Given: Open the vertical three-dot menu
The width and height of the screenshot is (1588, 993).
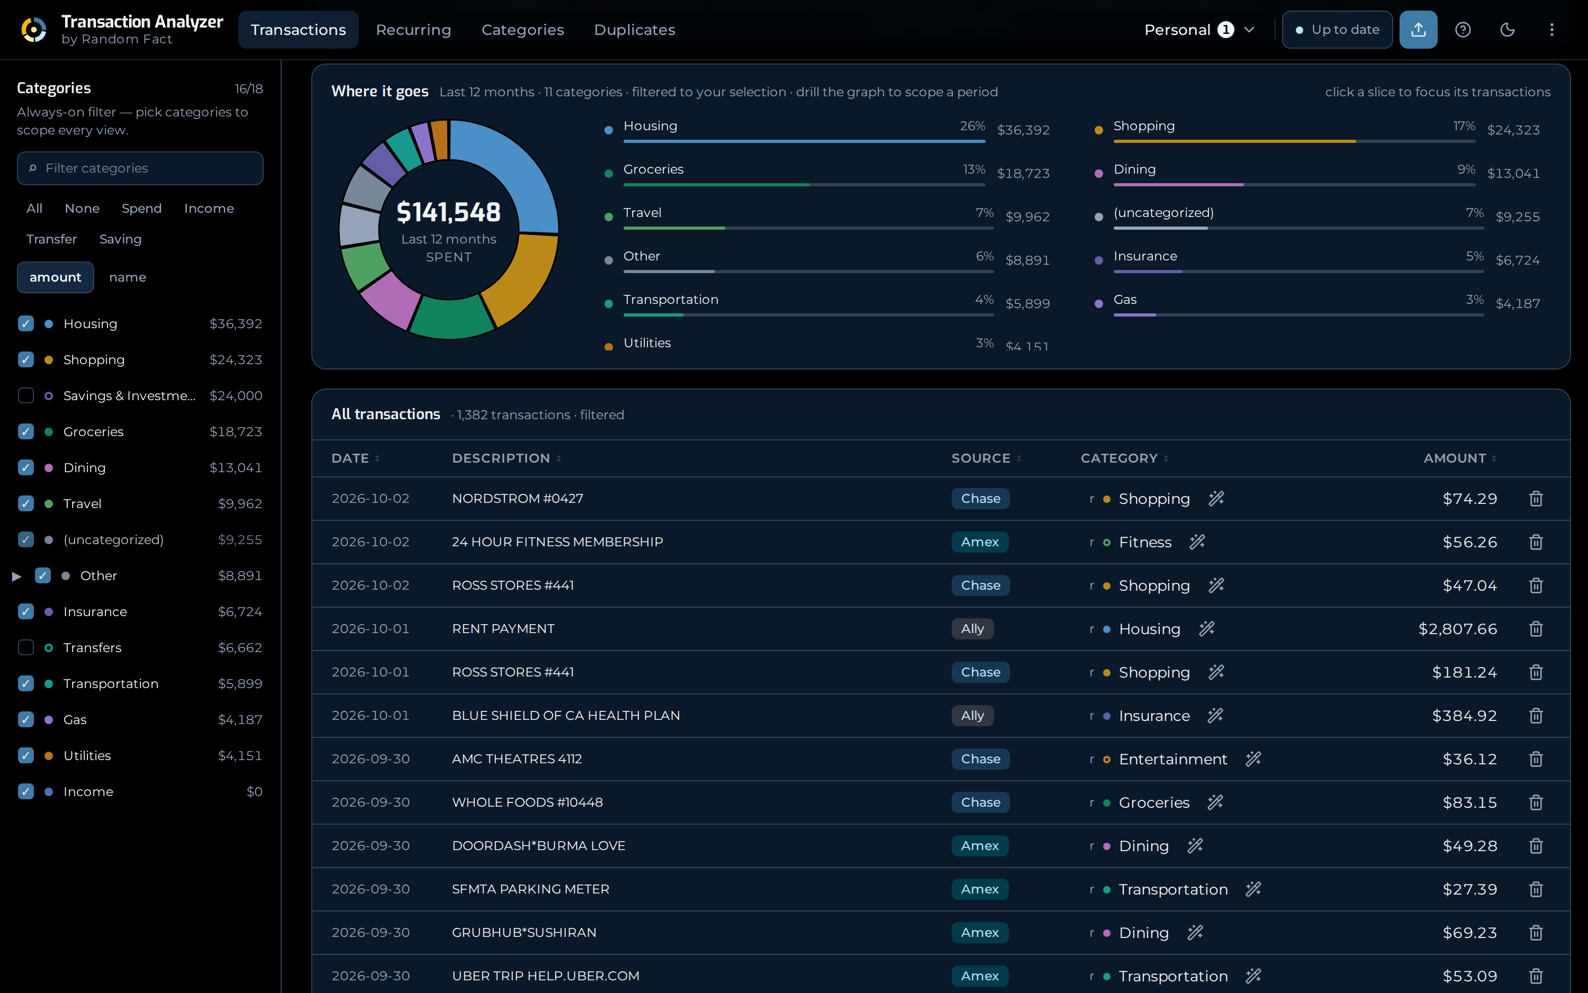Looking at the screenshot, I should (1552, 30).
